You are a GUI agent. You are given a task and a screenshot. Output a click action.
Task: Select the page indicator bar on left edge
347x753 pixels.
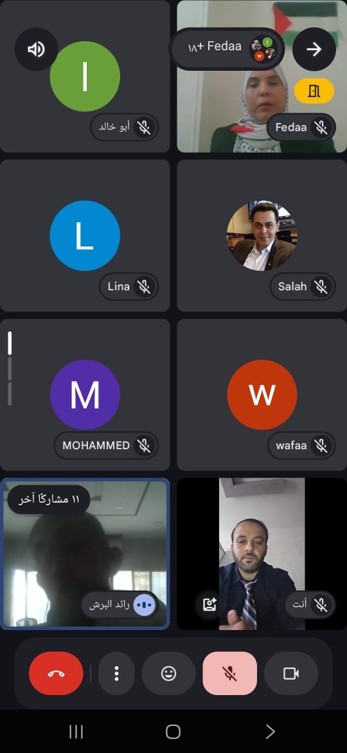(x=10, y=368)
